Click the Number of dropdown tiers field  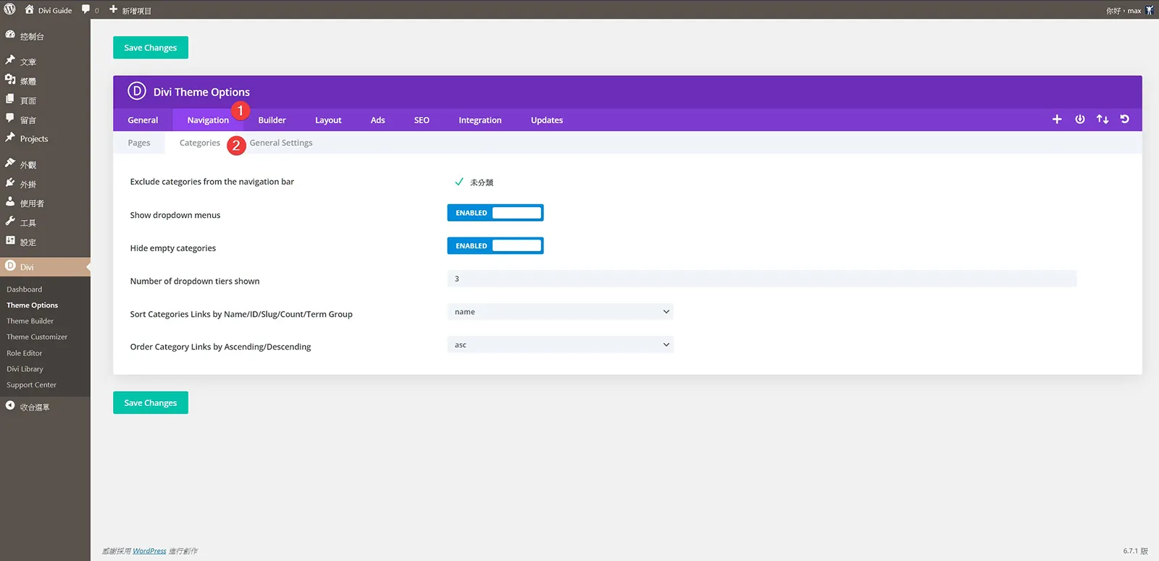(x=762, y=279)
